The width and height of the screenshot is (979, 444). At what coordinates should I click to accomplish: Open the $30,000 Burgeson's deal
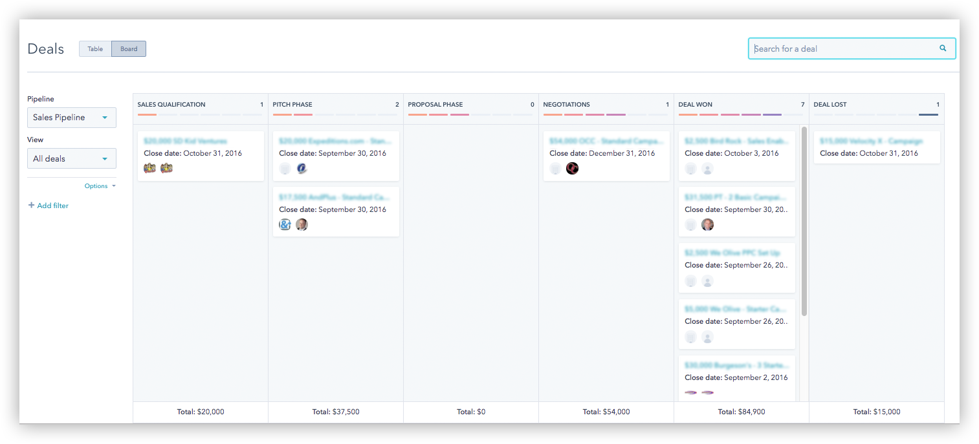click(x=736, y=365)
